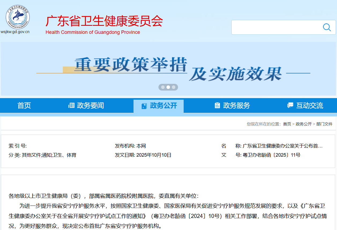Click the 广东省卫生健康委员会 site title
Image resolution: width=337 pixels, height=230 pixels.
click(x=104, y=21)
